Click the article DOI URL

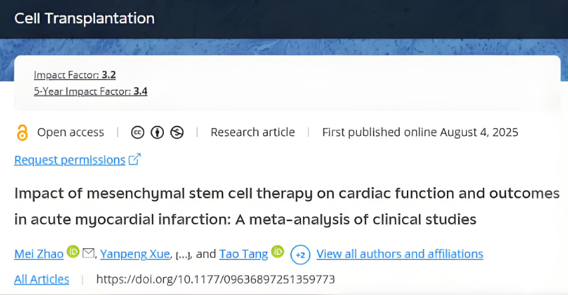(x=215, y=279)
